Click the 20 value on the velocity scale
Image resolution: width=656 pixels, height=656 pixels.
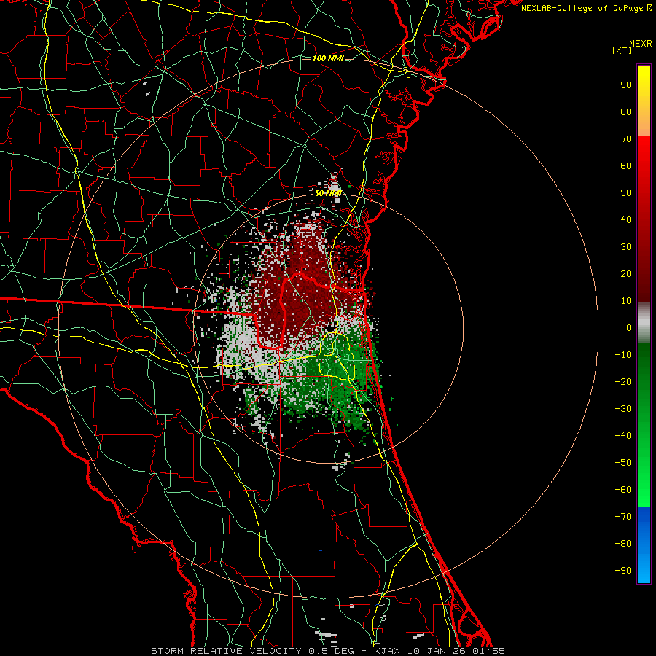tap(626, 273)
